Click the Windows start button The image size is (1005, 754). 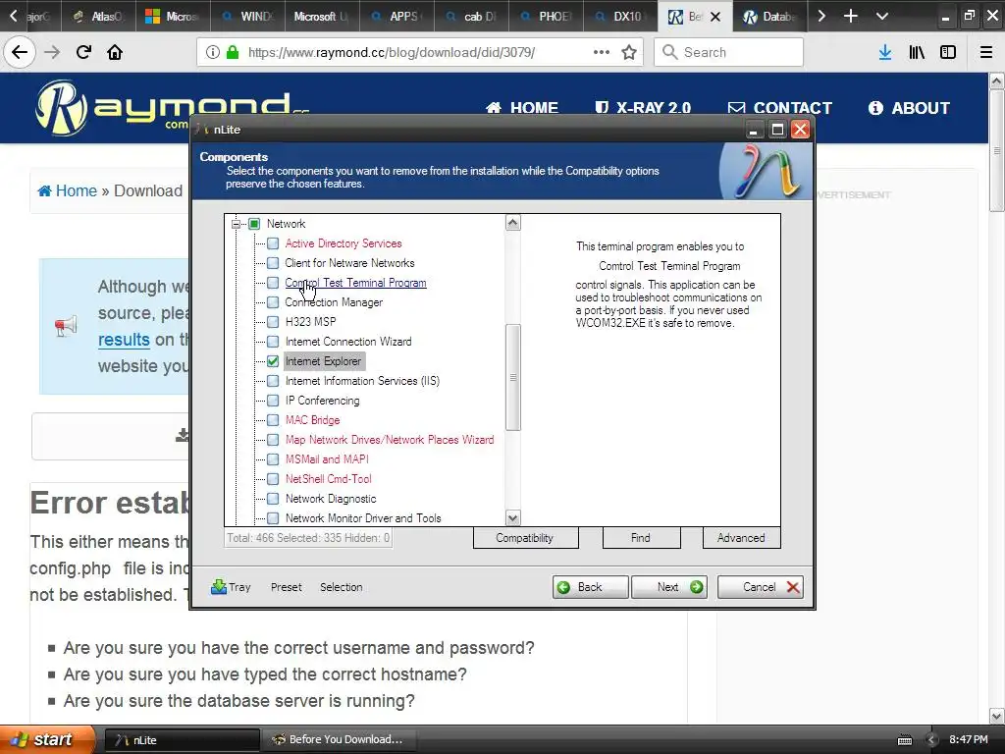pos(47,739)
